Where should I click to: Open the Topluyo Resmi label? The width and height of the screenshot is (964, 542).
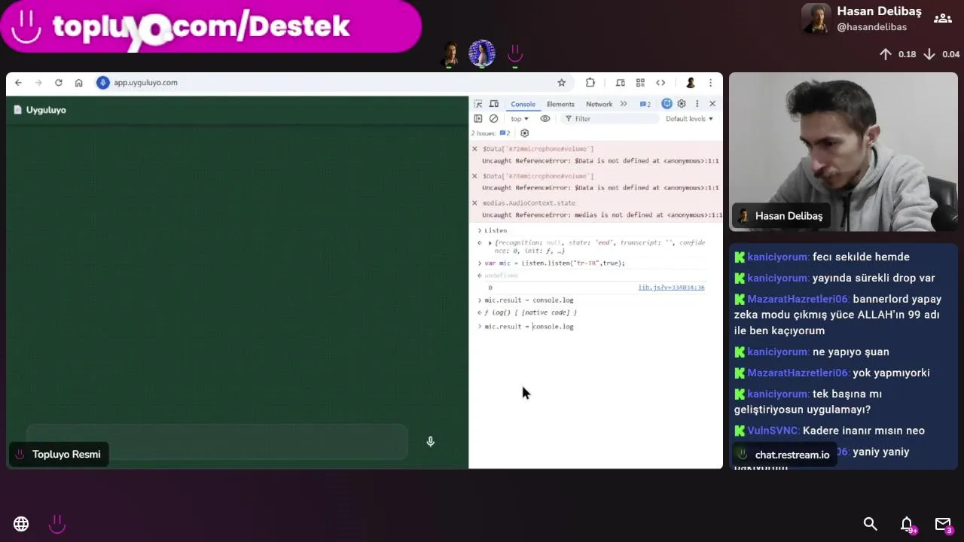click(59, 454)
